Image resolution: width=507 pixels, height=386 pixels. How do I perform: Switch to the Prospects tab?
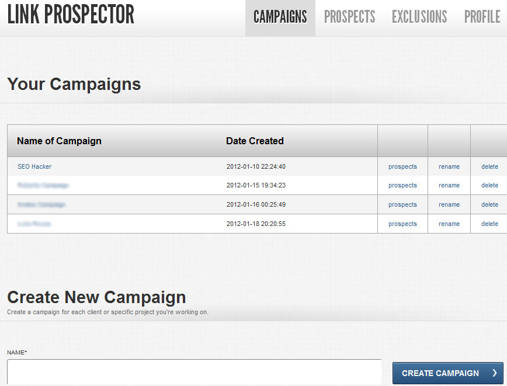coord(349,17)
